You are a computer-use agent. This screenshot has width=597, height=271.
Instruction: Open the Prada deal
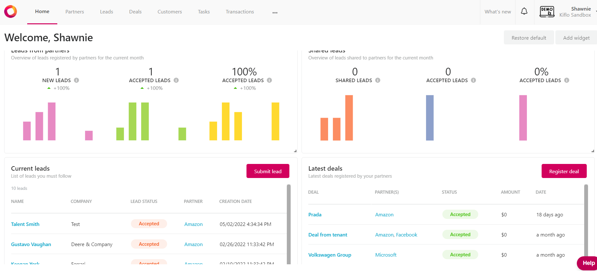pos(315,215)
